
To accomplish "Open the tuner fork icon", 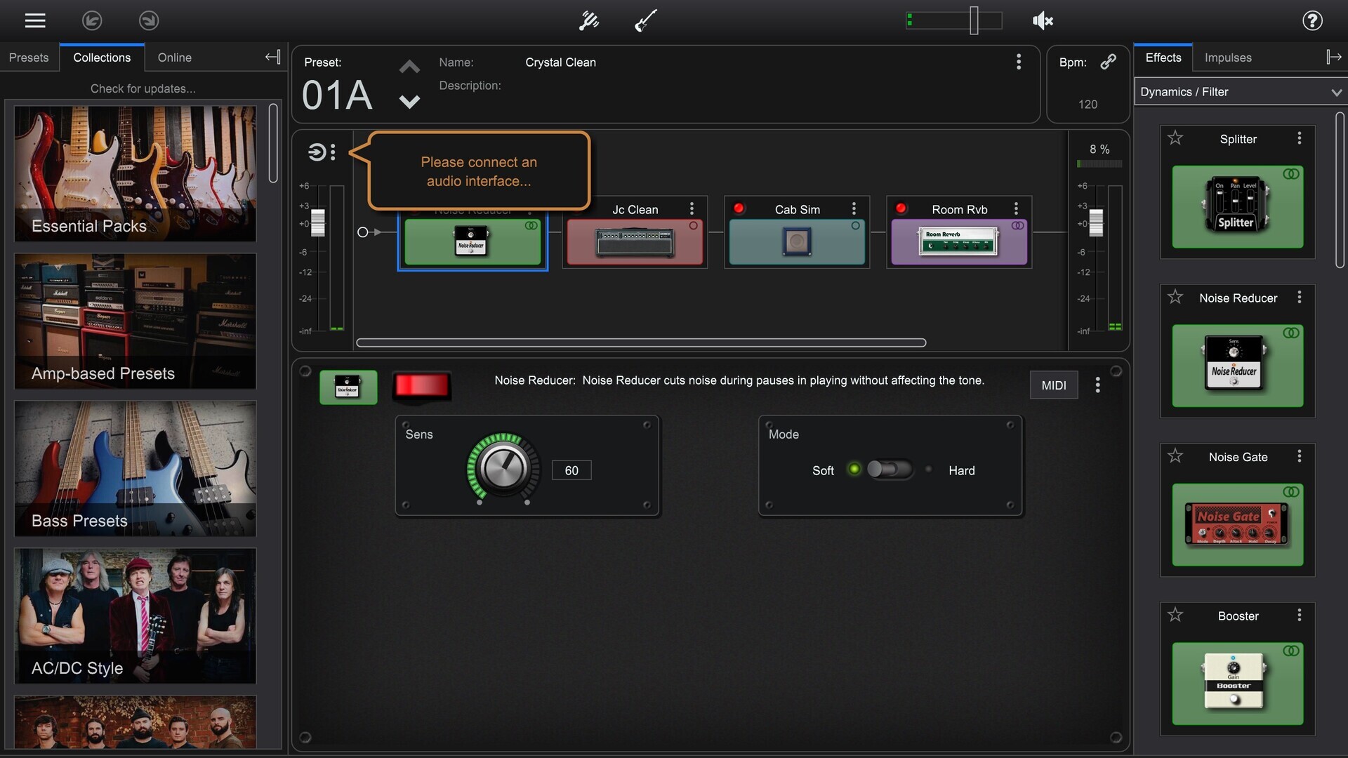I will pyautogui.click(x=588, y=21).
